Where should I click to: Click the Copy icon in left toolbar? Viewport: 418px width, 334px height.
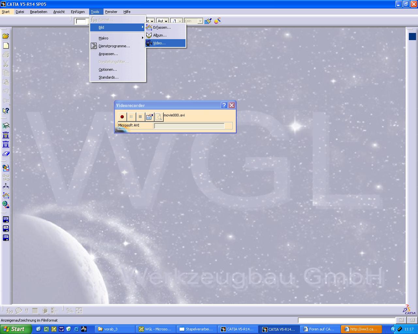(x=6, y=73)
